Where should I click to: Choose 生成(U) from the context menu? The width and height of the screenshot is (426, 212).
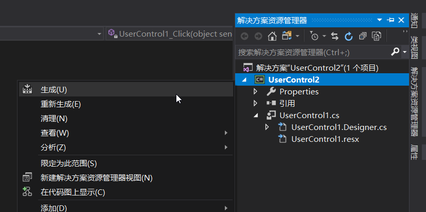pyautogui.click(x=126, y=90)
